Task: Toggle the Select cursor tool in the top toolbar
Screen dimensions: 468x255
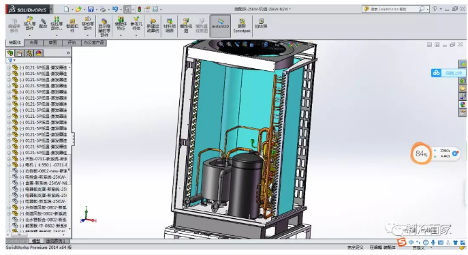Action: (127, 10)
